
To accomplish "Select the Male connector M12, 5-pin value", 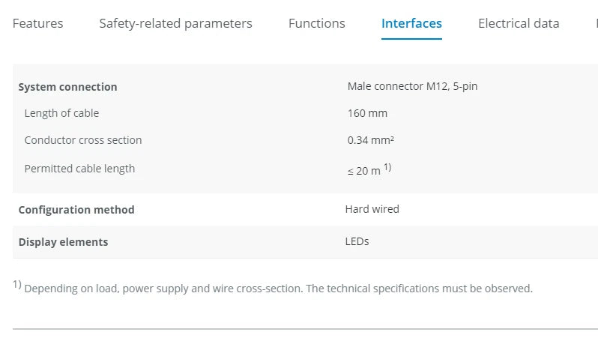I will coord(412,86).
